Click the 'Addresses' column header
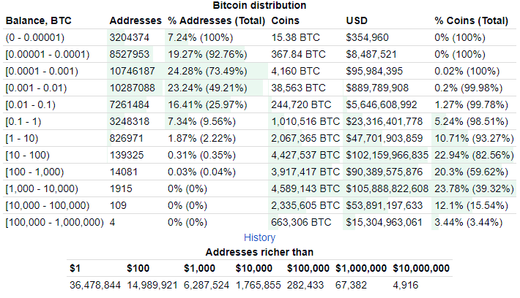The height and width of the screenshot is (298, 520). coord(135,20)
